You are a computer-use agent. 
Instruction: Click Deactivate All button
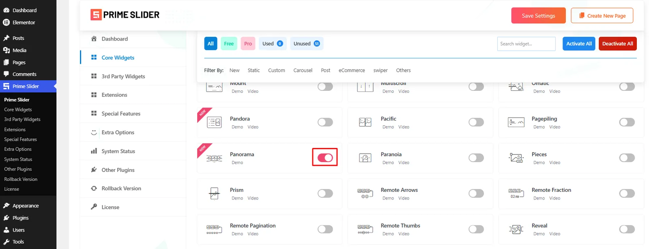coord(617,43)
